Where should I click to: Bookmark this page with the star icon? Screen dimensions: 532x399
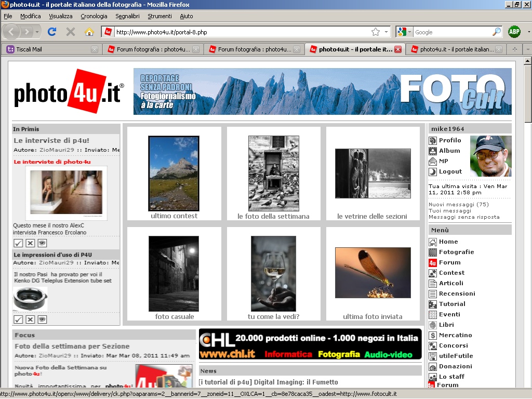[376, 32]
